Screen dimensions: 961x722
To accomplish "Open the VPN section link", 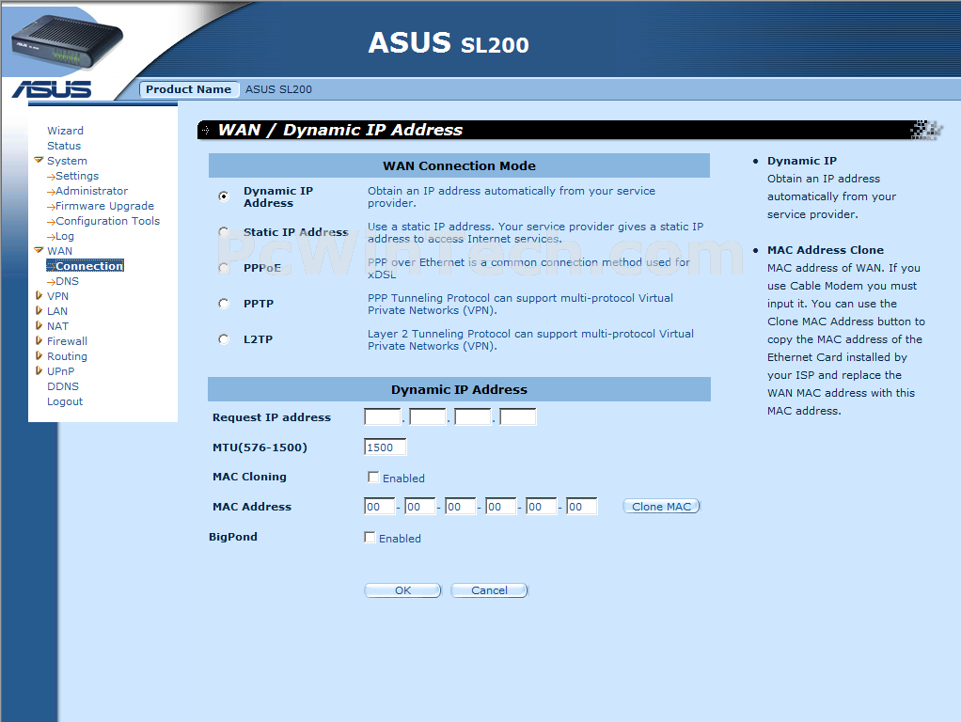I will pyautogui.click(x=57, y=296).
